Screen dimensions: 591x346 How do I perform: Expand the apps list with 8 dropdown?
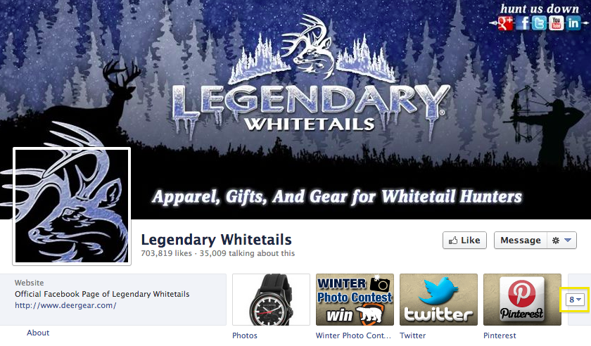click(x=575, y=300)
